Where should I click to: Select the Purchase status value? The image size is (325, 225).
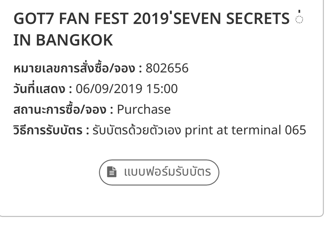pyautogui.click(x=144, y=109)
